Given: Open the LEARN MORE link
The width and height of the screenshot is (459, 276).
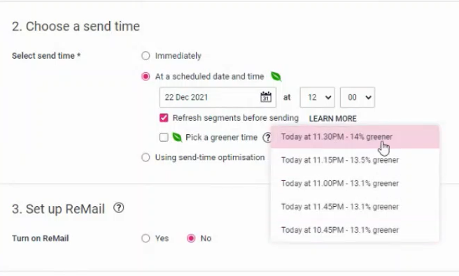Looking at the screenshot, I should (x=333, y=118).
